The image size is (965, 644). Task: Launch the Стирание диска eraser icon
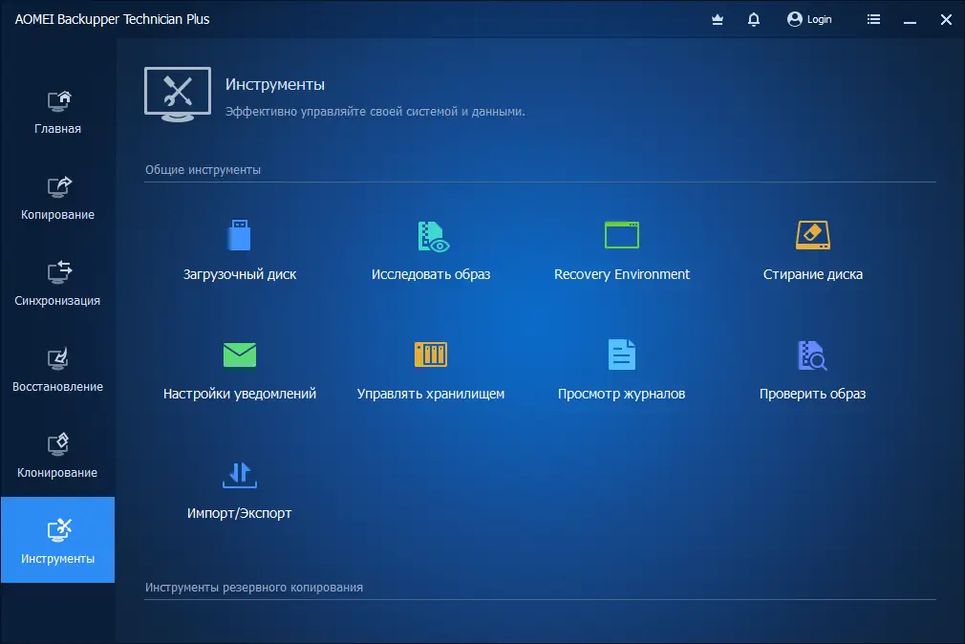[812, 235]
